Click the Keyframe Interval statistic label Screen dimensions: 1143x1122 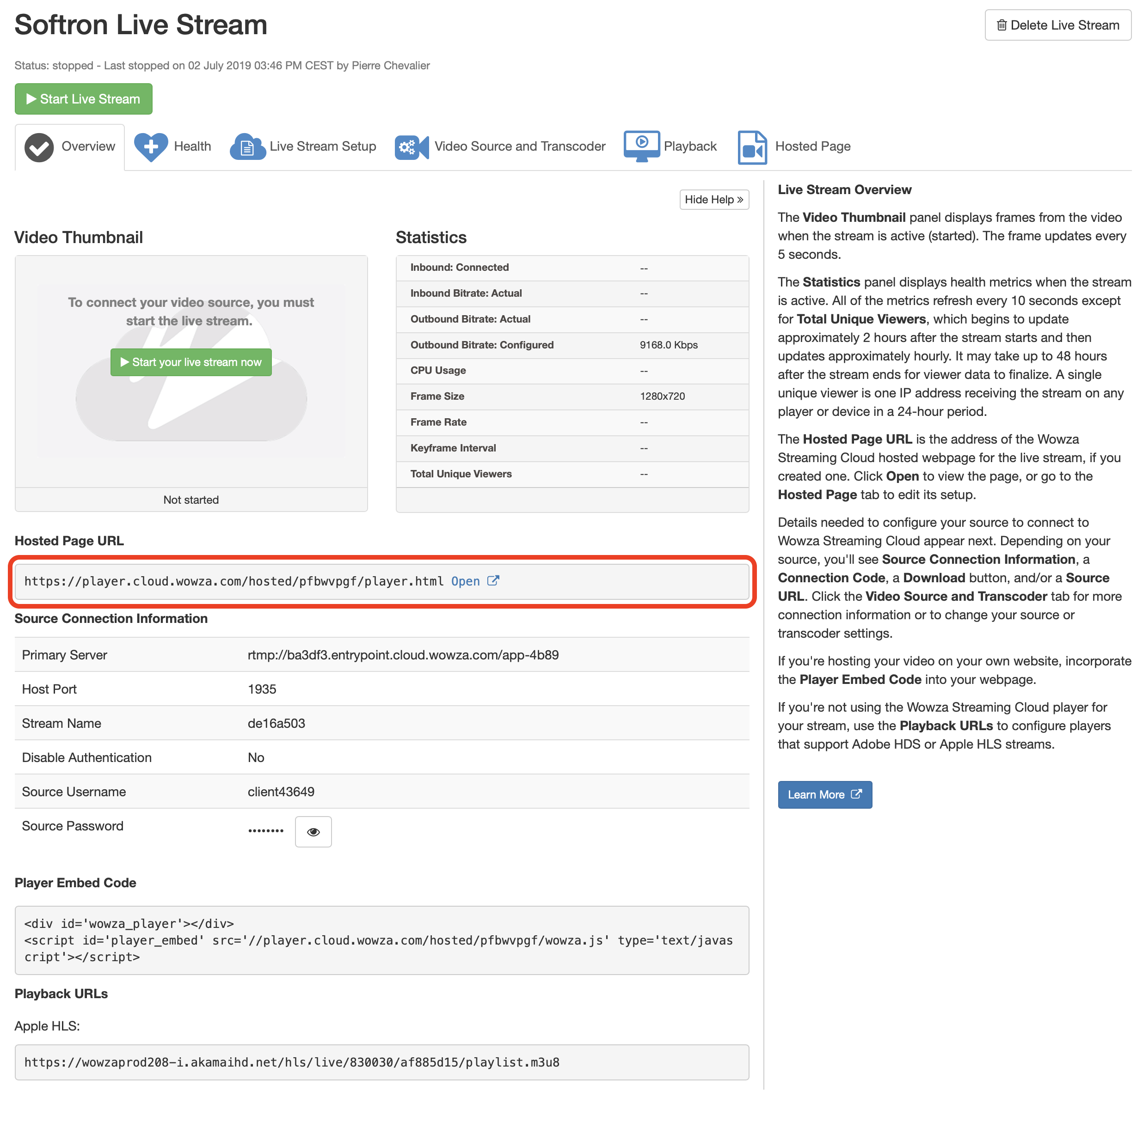pyautogui.click(x=453, y=448)
